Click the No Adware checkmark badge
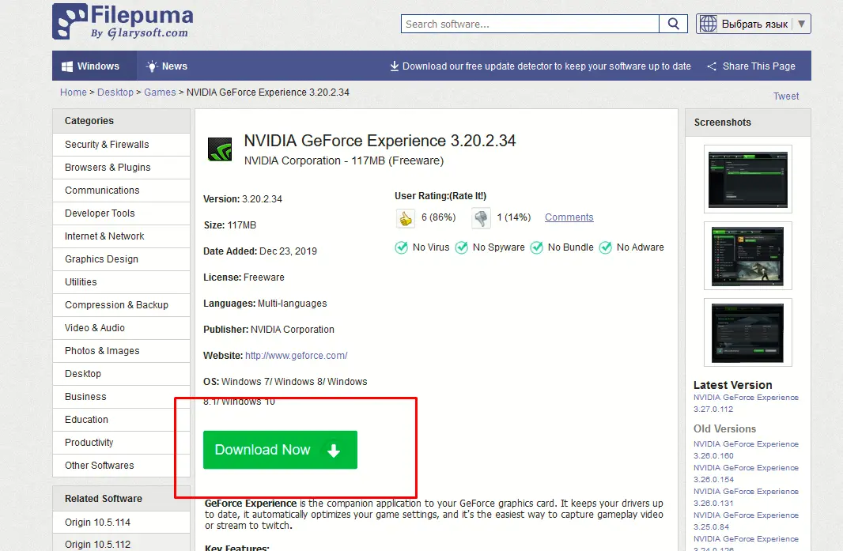Screen dimensions: 843x551 [606, 247]
